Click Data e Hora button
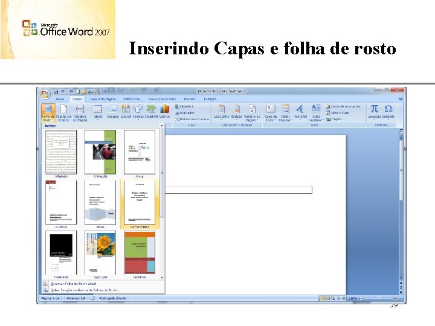 pyautogui.click(x=337, y=113)
